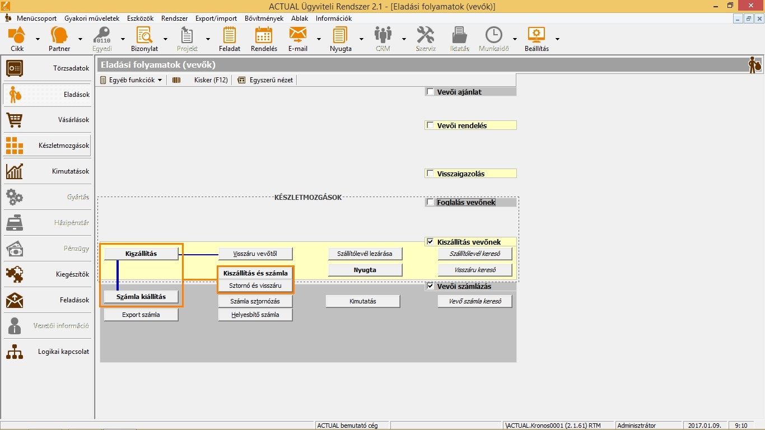Click the Számla kiállítás button
The width and height of the screenshot is (765, 430).
point(141,297)
